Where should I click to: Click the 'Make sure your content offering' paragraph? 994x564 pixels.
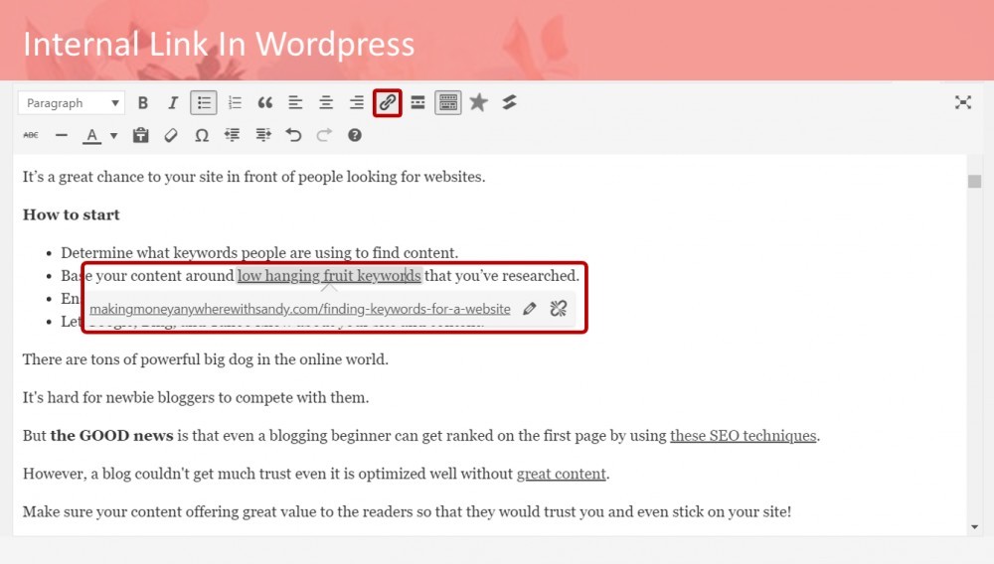[407, 511]
